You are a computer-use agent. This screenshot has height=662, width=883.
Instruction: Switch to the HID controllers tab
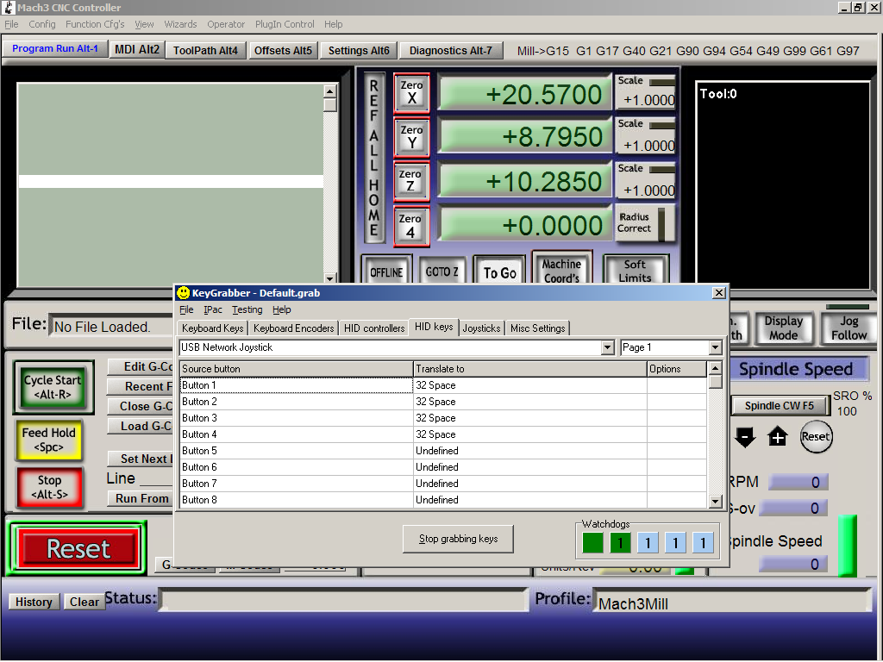click(x=374, y=328)
